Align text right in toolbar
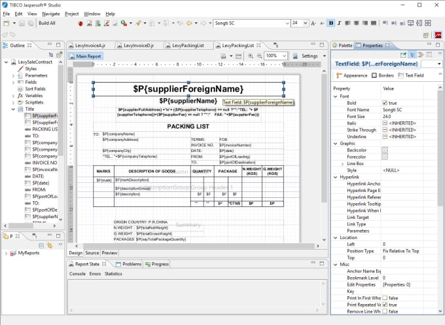This screenshot has width=445, height=325. tap(365, 23)
